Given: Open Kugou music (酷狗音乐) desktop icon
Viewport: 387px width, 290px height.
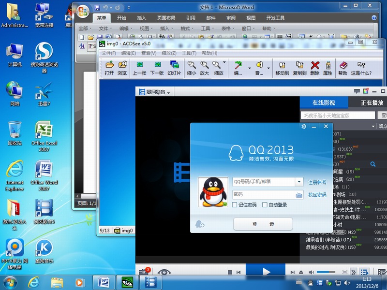Looking at the screenshot, I should (44, 251).
